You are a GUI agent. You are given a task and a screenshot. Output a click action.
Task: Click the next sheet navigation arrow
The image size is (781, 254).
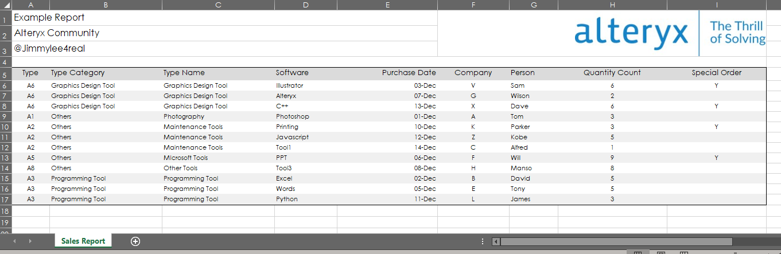click(x=30, y=241)
